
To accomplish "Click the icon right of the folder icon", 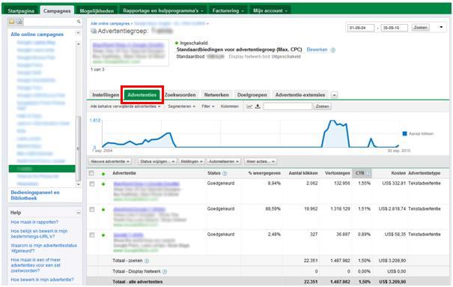I will [x=19, y=22].
